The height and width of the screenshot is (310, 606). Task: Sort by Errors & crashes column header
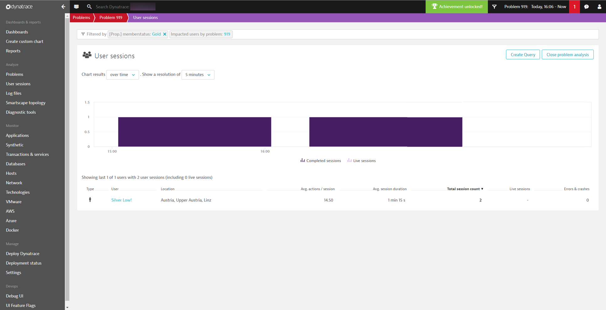click(577, 189)
